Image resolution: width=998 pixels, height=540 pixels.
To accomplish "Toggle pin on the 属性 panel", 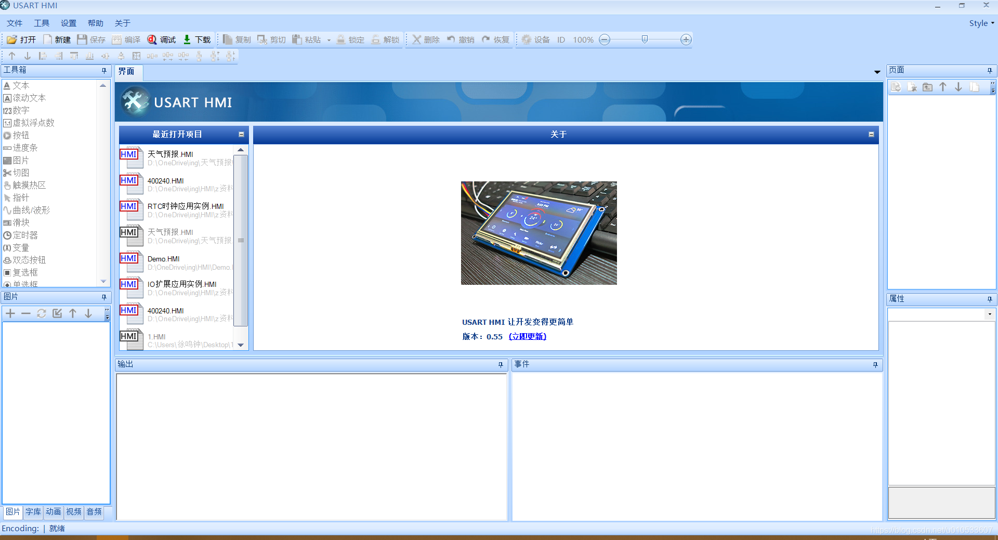I will tap(990, 299).
